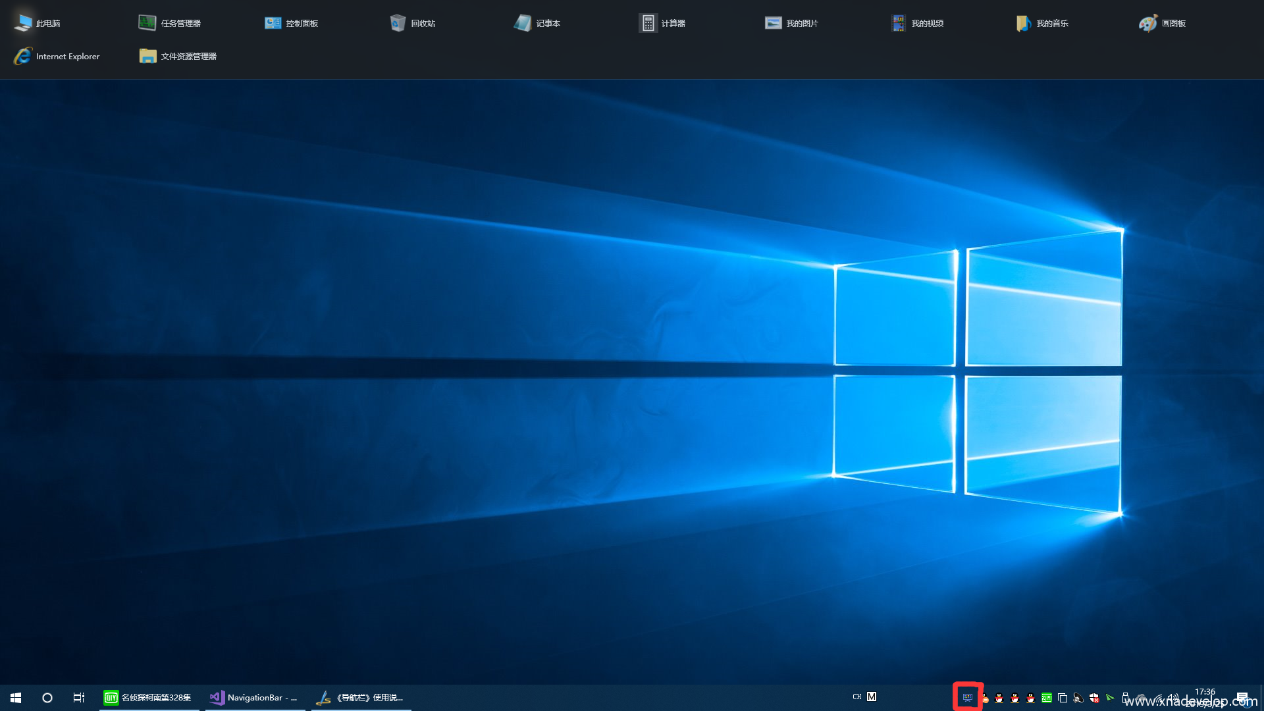This screenshot has width=1264, height=711.
Task: Open Task View on the taskbar
Action: tap(79, 697)
